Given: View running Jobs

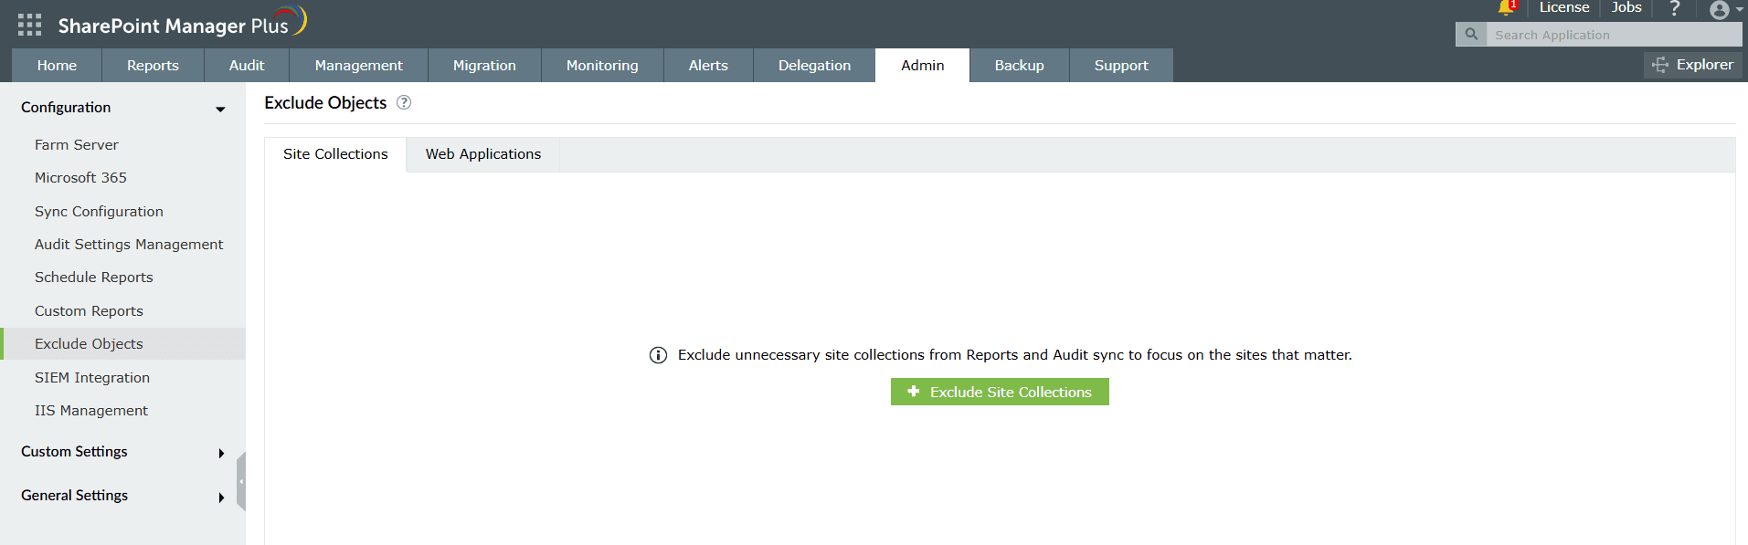Looking at the screenshot, I should pos(1626,7).
